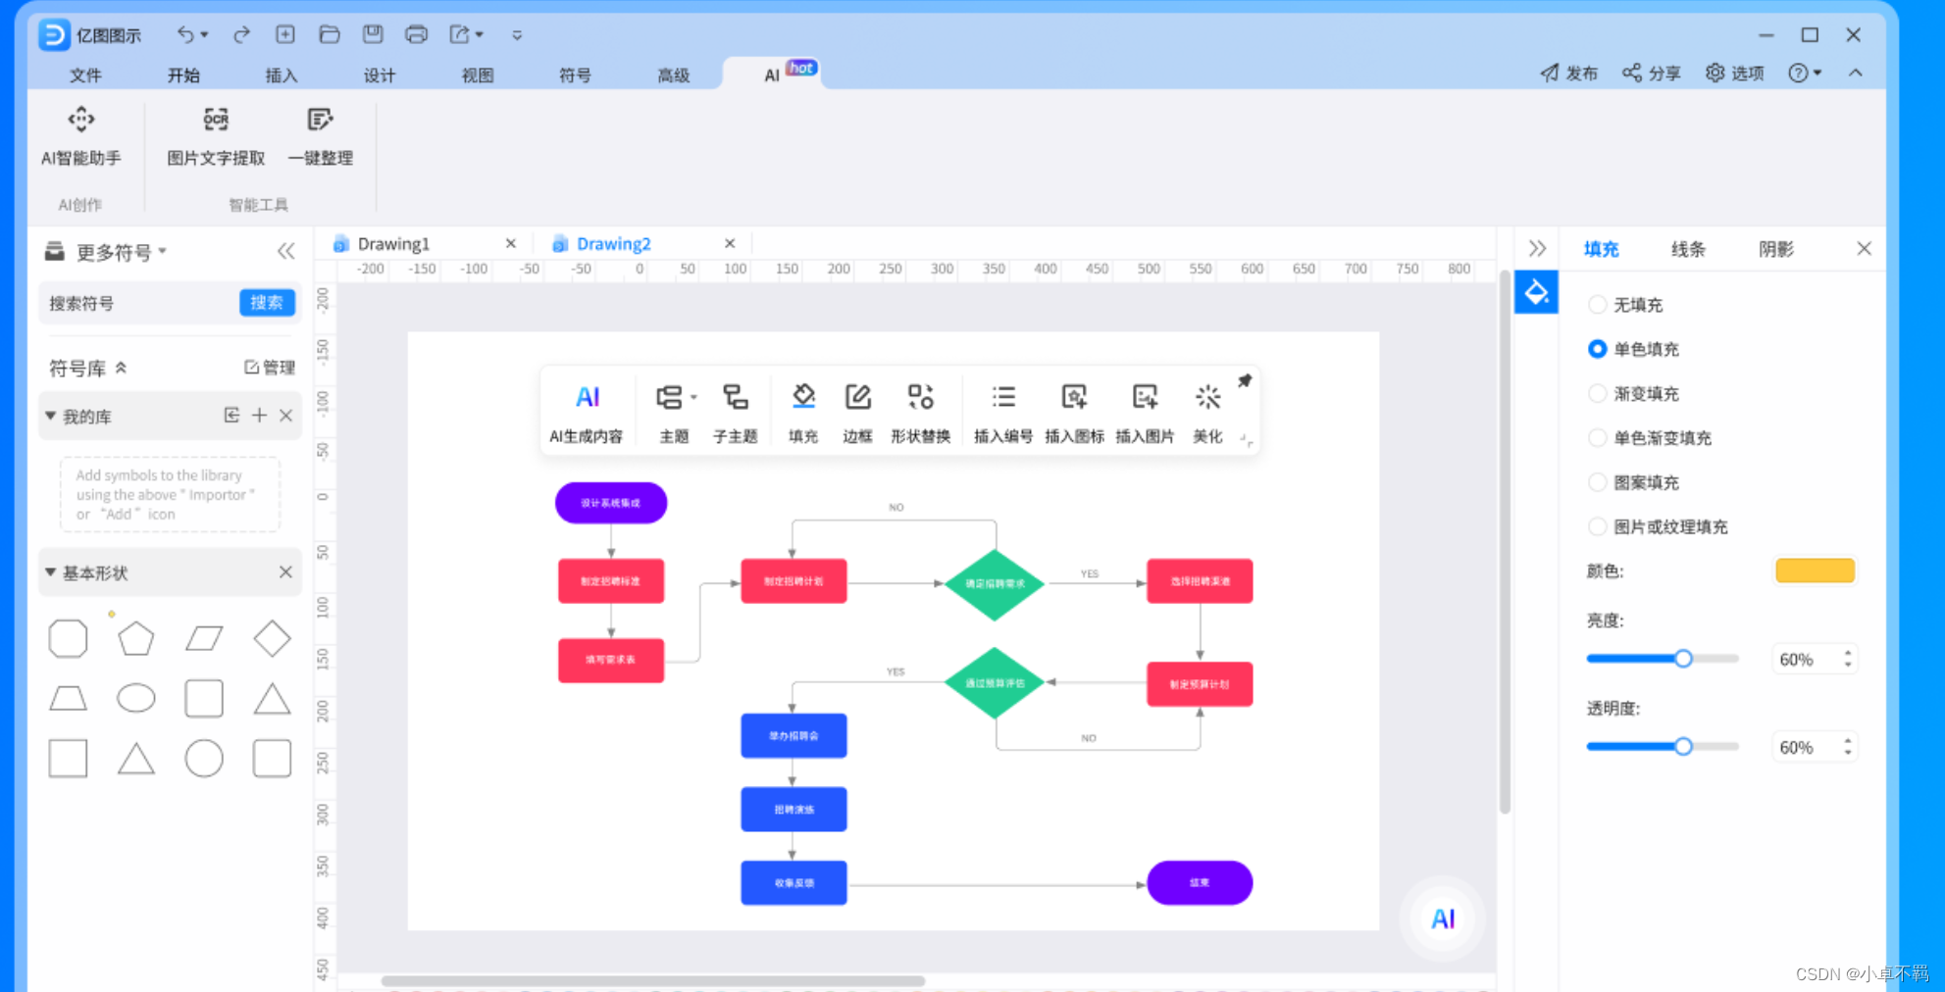Click the Undo arrow icon
1945x992 pixels.
point(184,35)
